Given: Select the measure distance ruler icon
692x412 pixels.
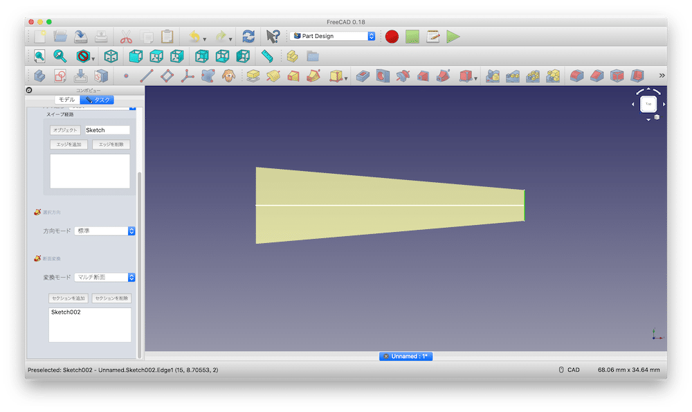Looking at the screenshot, I should tap(268, 56).
